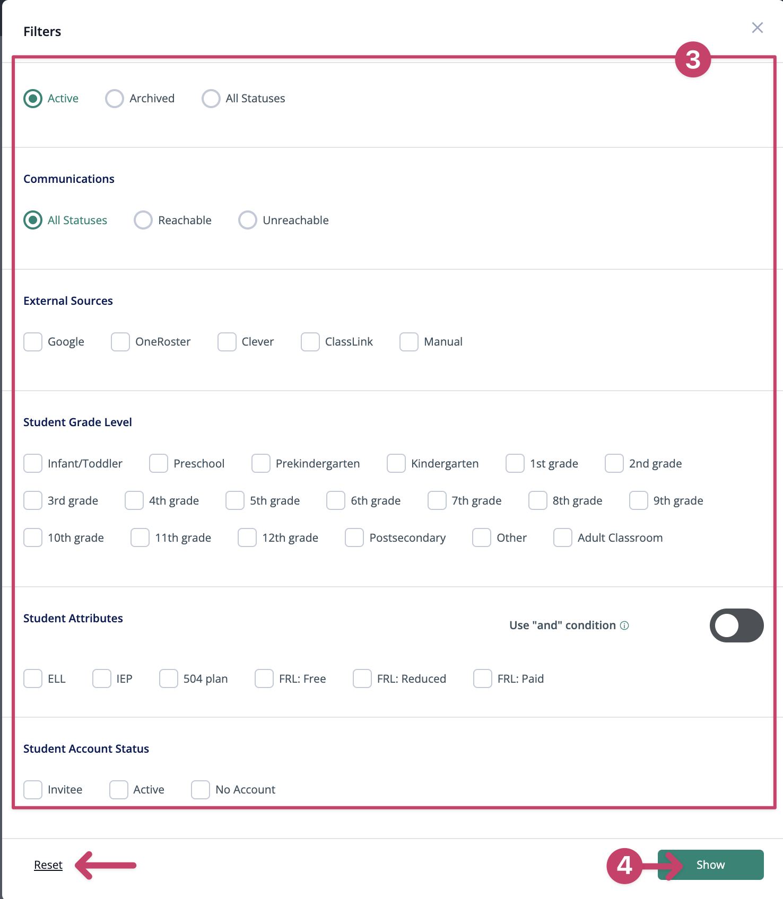Check the No Account status option
Image resolution: width=783 pixels, height=899 pixels.
pos(200,789)
